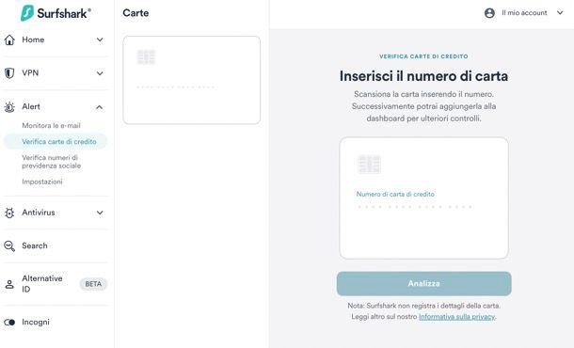Click the Antivirus bug icon

coord(9,213)
